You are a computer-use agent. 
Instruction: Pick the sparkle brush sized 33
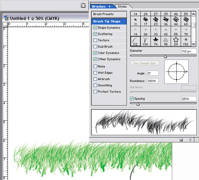tap(156, 31)
